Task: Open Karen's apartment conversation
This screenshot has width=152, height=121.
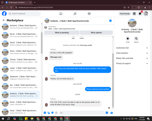Action: tap(20, 103)
